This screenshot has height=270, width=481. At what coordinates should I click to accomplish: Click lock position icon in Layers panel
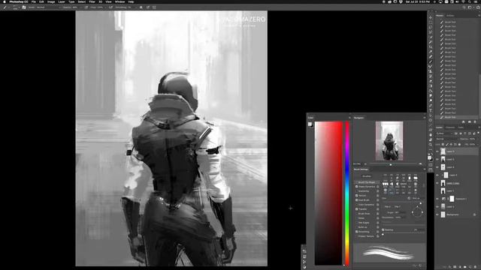tap(451, 145)
